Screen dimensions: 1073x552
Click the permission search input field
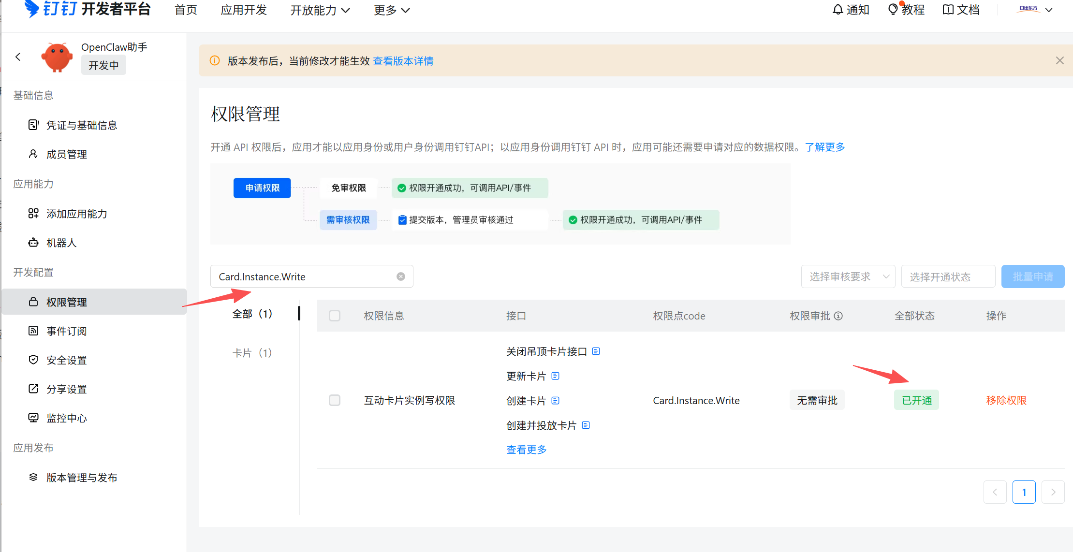click(311, 276)
